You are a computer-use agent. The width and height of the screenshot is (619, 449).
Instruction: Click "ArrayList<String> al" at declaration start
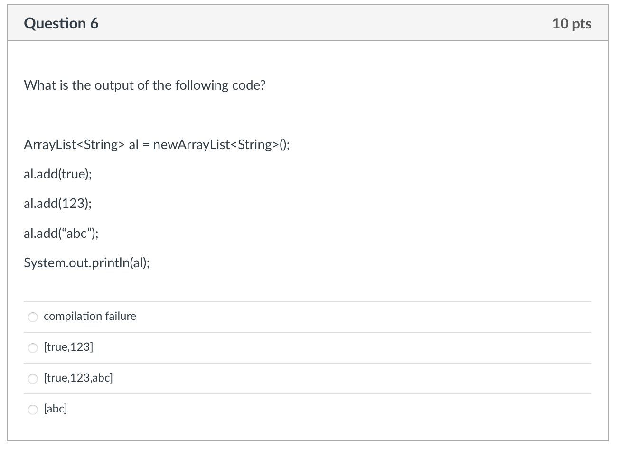coord(81,145)
